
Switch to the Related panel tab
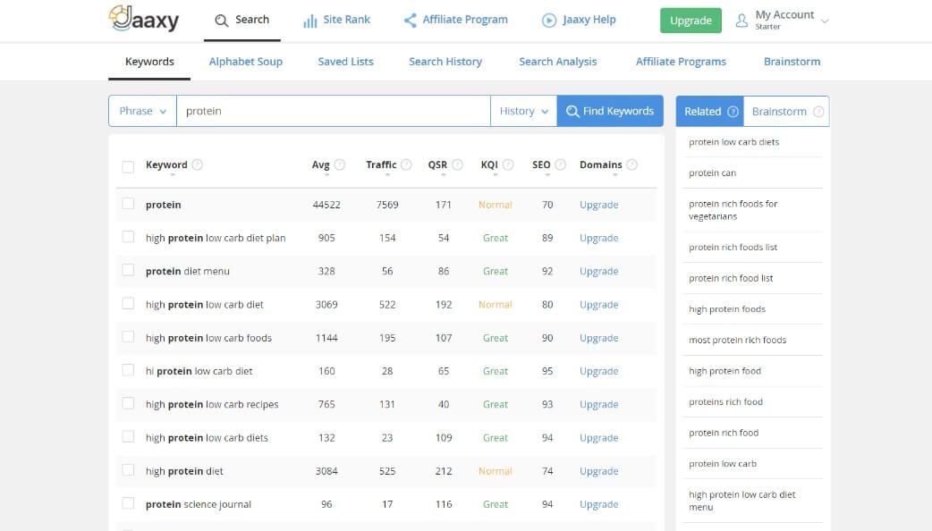[x=709, y=111]
